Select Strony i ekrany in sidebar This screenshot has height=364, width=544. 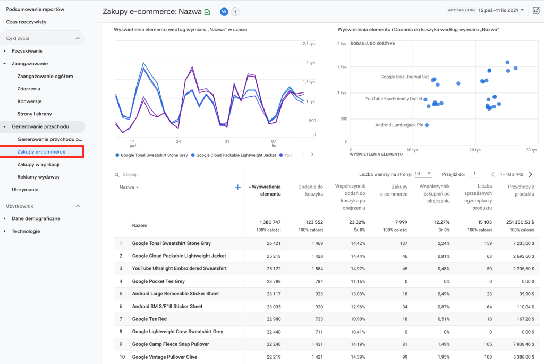[35, 114]
